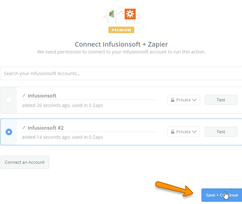242x204 pixels.
Task: Focus the Search your Infusionsoft Accounts field
Action: pos(120,74)
